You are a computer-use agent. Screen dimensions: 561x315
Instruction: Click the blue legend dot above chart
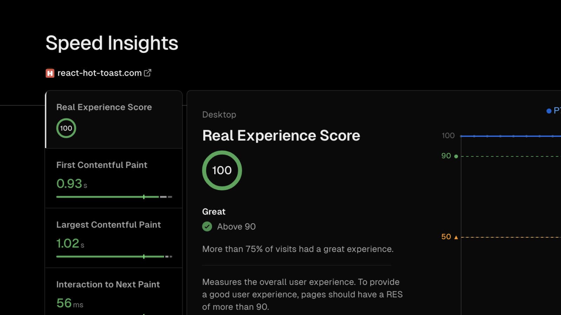549,111
